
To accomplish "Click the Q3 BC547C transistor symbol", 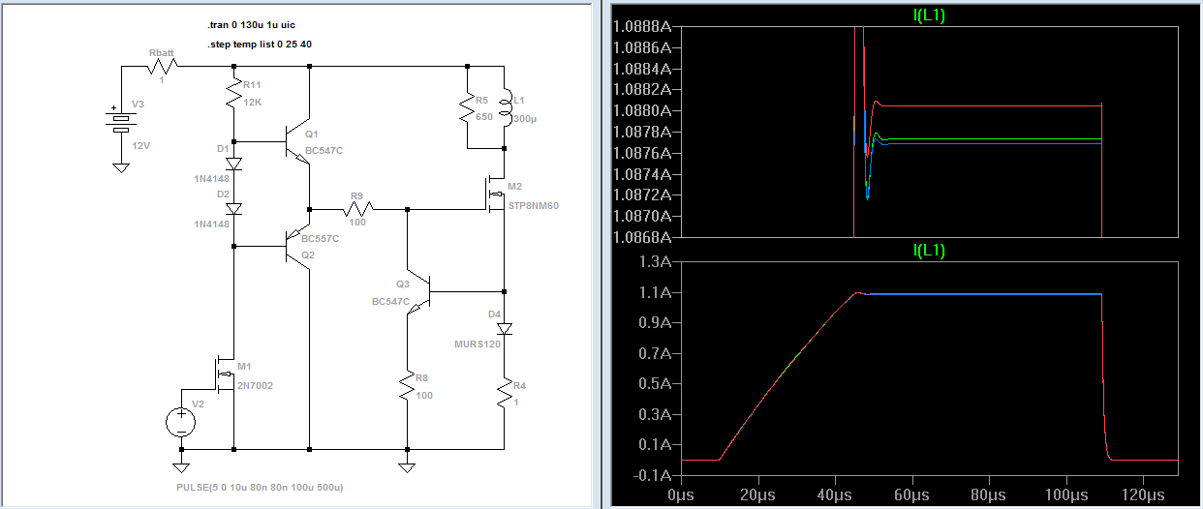I will (418, 291).
